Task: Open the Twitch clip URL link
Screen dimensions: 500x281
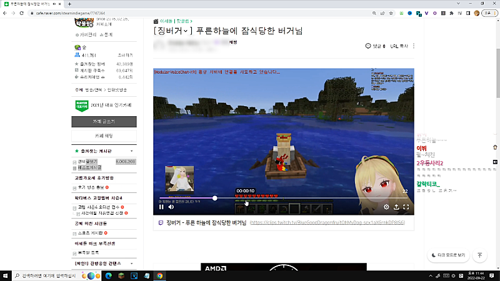Action: click(327, 223)
